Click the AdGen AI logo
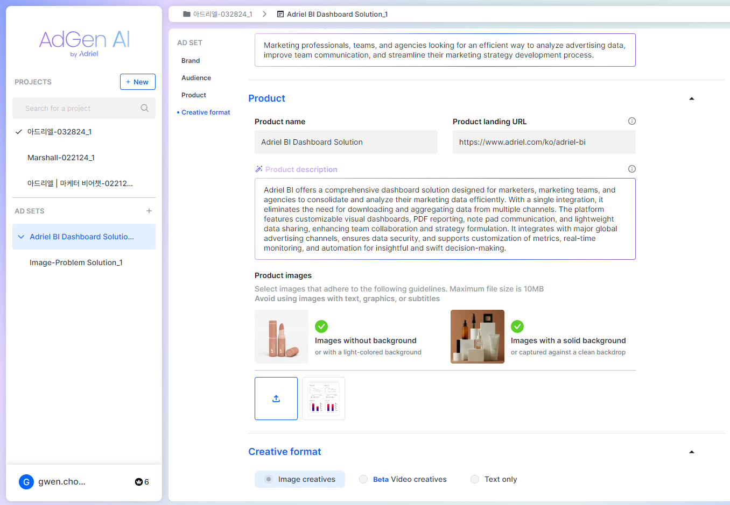730x505 pixels. [85, 43]
